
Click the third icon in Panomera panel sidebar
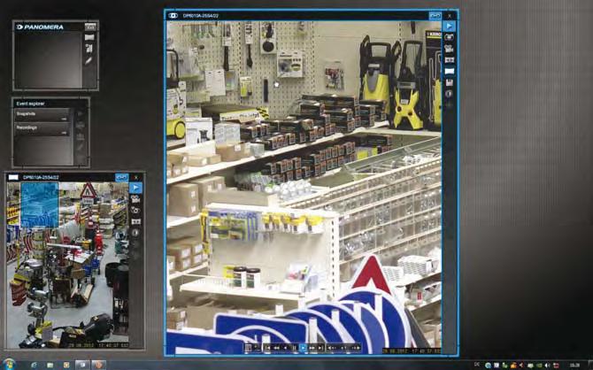pyautogui.click(x=89, y=49)
